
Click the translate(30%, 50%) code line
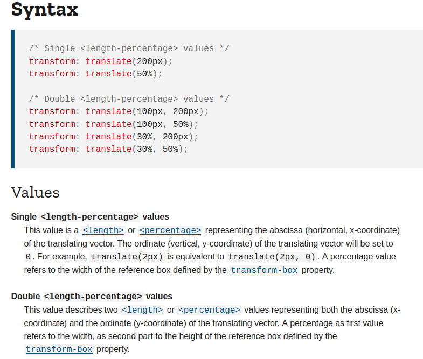(x=108, y=149)
